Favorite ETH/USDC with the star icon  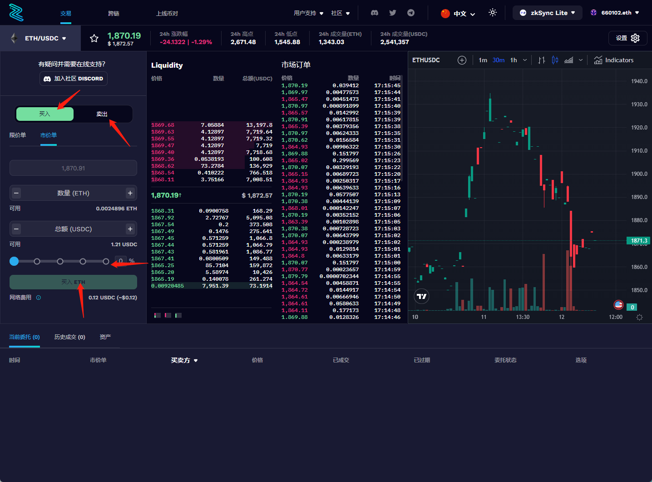[94, 39]
